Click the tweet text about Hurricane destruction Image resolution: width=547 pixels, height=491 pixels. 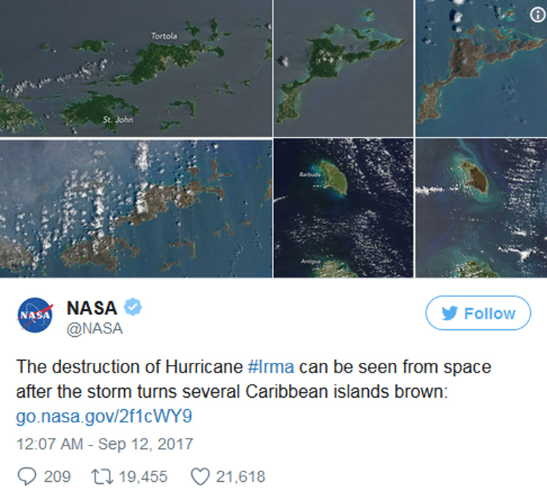[252, 379]
